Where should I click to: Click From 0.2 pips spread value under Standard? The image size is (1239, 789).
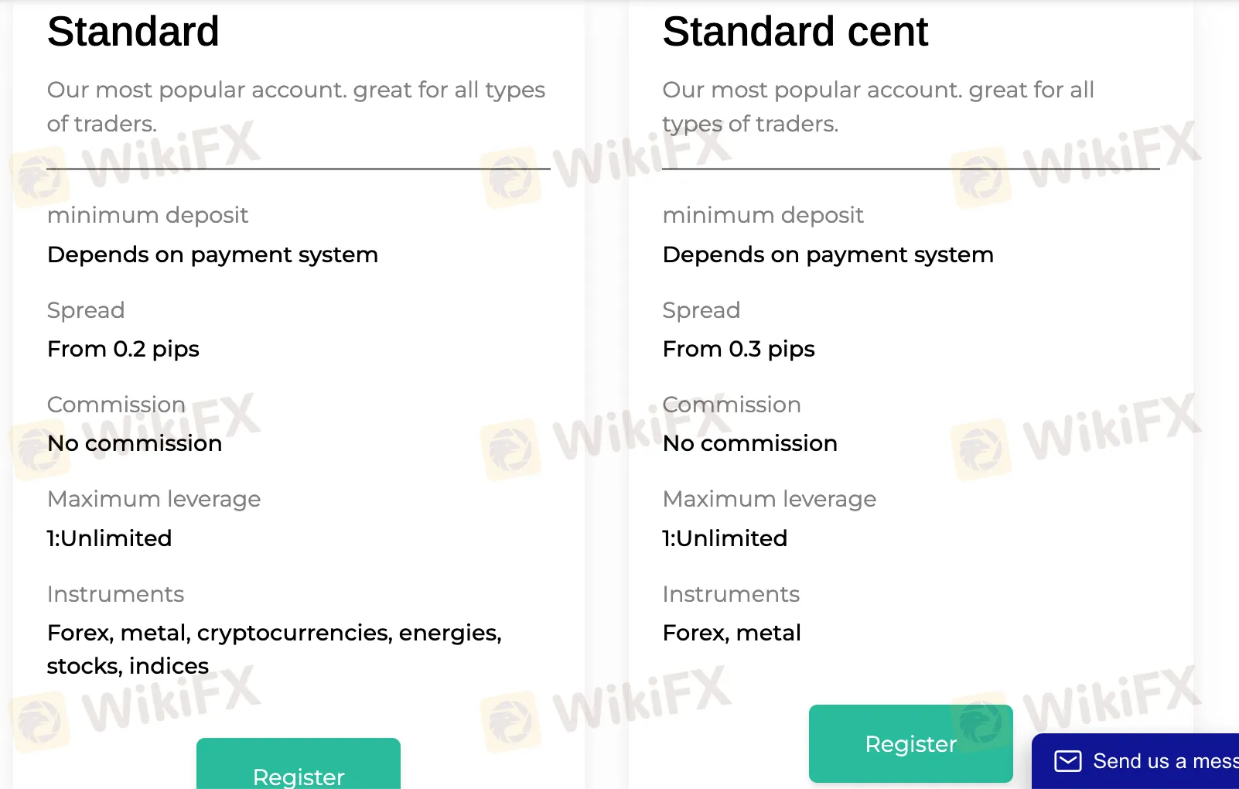pos(123,349)
